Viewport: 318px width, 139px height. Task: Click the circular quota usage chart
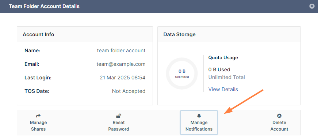[182, 74]
